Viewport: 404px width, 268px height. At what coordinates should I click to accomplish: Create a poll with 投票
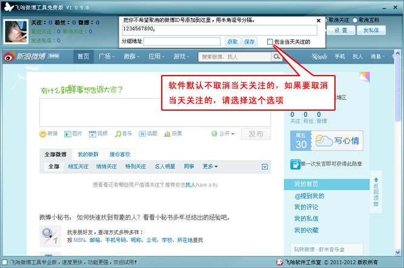173,134
